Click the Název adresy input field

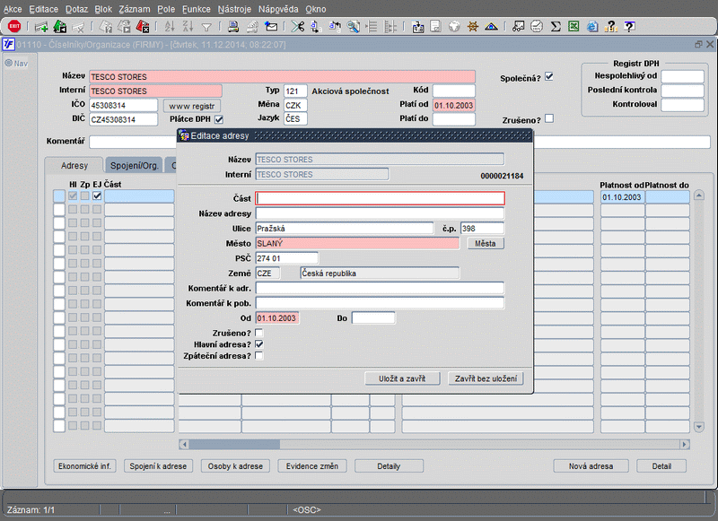tap(380, 213)
